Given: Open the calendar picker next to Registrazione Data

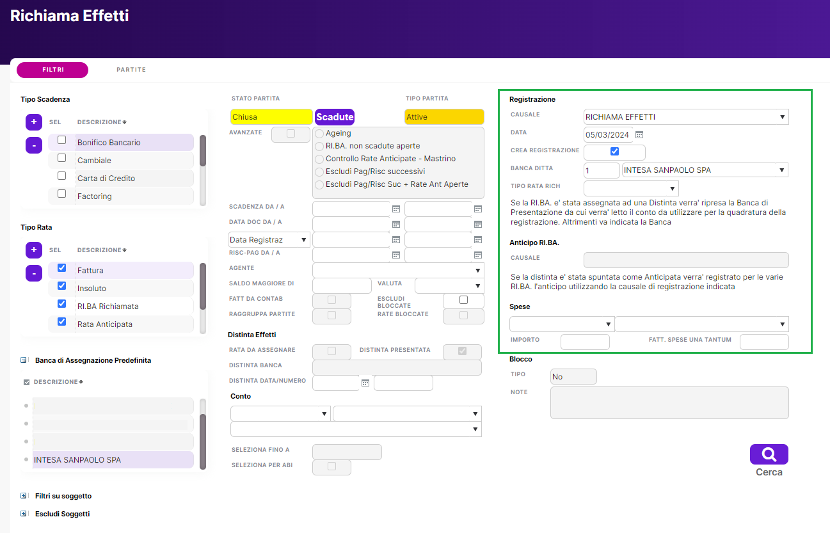Looking at the screenshot, I should 639,135.
